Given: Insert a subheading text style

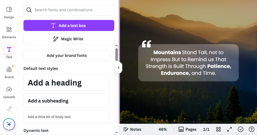Looking at the screenshot, I should click(67, 101).
